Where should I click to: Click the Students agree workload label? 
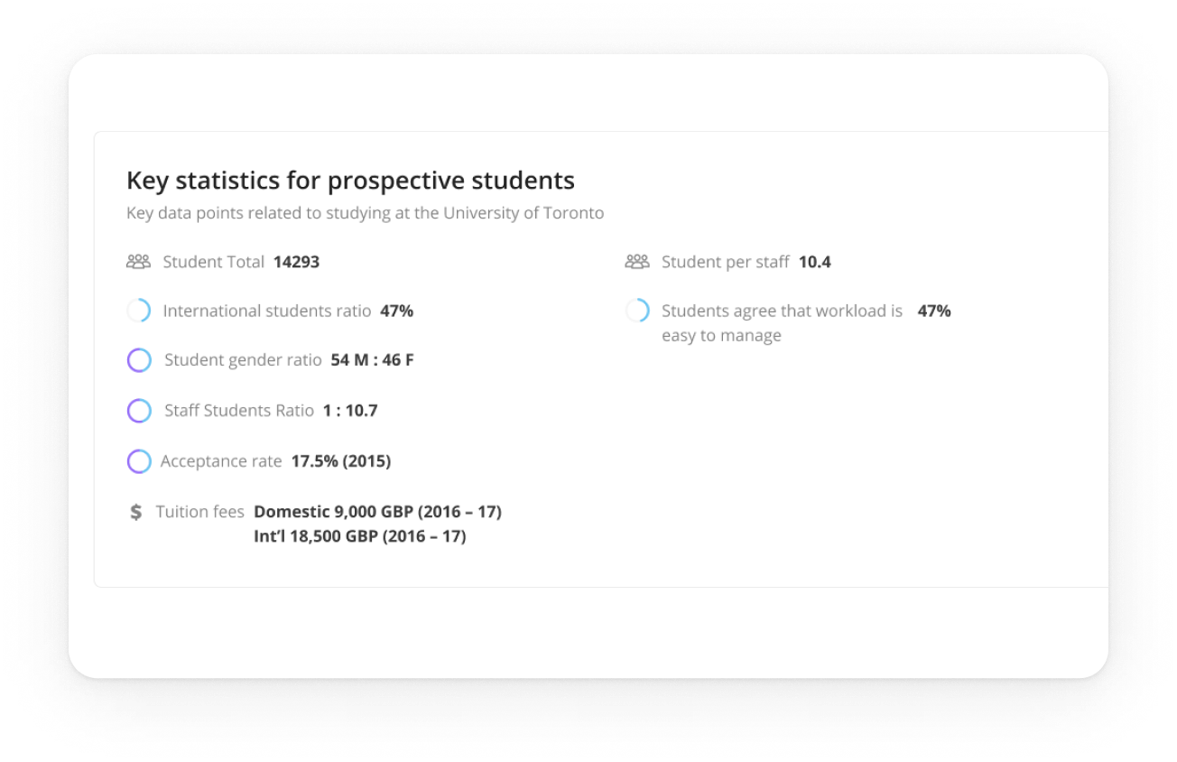[782, 311]
